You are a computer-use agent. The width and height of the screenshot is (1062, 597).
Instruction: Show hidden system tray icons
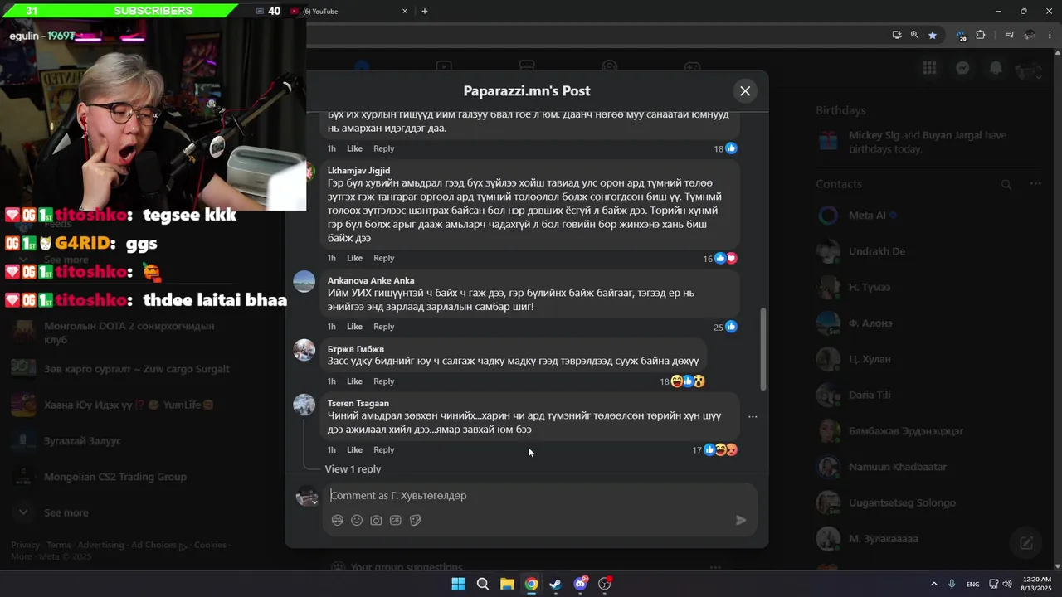click(933, 584)
